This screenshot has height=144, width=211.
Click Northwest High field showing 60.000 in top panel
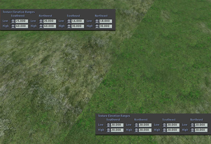pos(50,26)
